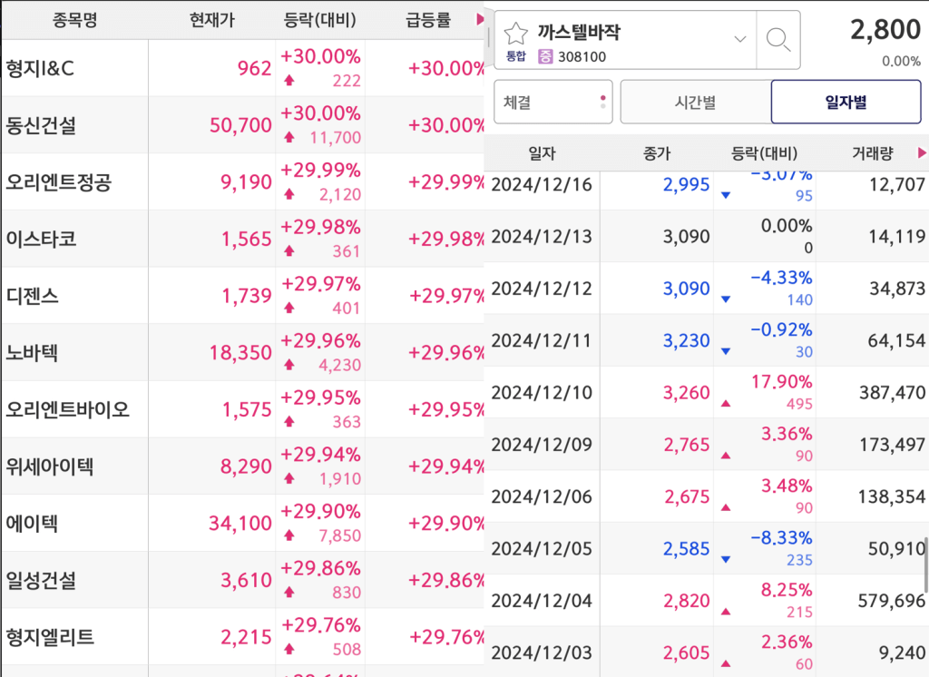This screenshot has width=929, height=677.
Task: Show more columns right of 급등률
Action: pos(480,20)
